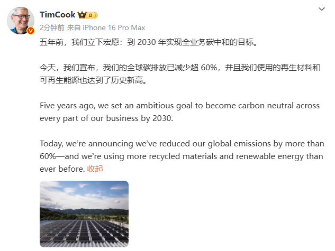Open the TimCook username link
Image resolution: width=335 pixels, height=251 pixels.
tap(58, 15)
